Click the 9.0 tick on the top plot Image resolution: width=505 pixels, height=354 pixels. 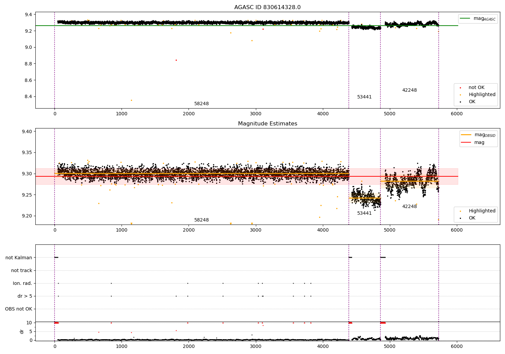coord(28,48)
